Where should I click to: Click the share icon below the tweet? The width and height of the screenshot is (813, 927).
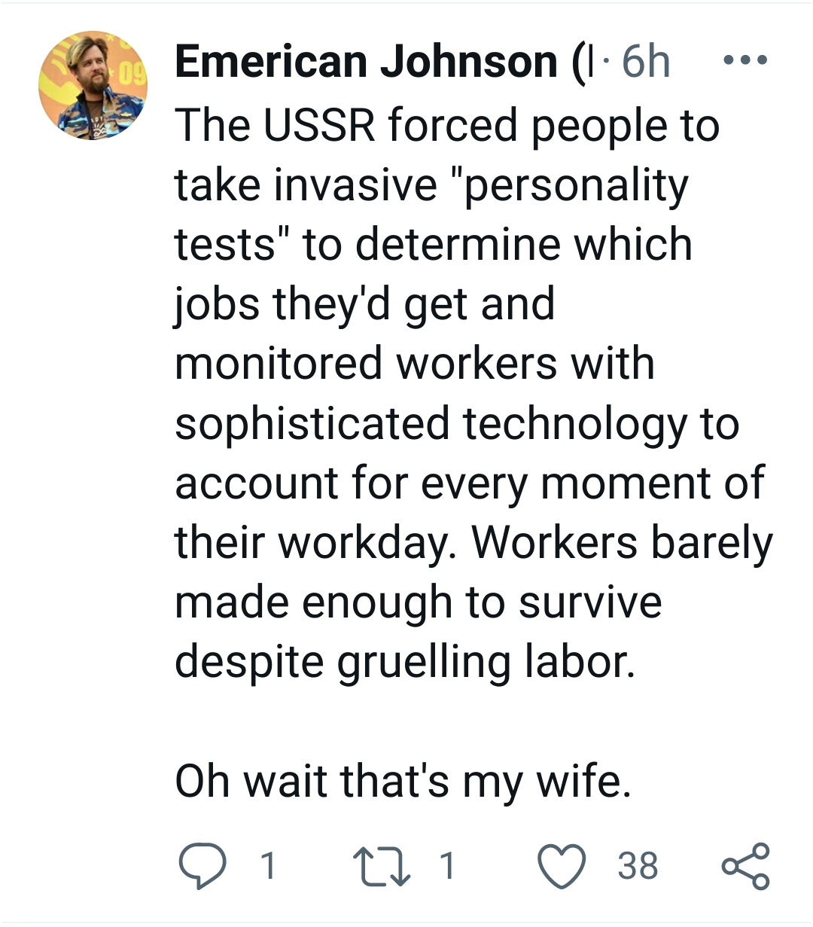(745, 866)
